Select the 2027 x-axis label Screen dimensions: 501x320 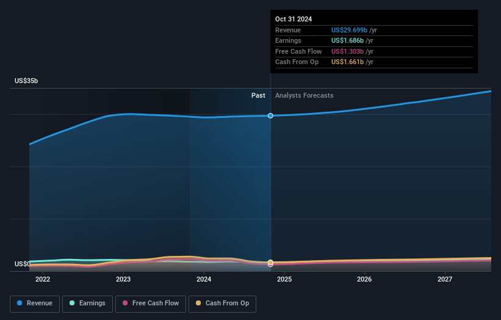(444, 279)
